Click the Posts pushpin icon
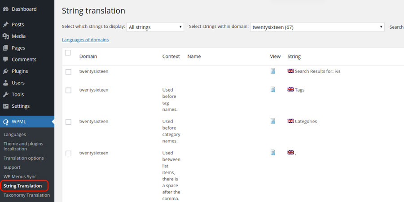 click(x=6, y=25)
